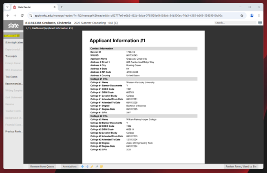
Task: Expand the browser tab search dropdown
Action: click(x=7, y=7)
